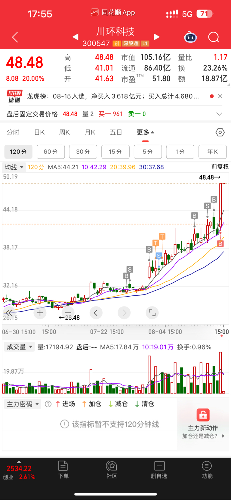Select the 月K tab
231x500 pixels.
[x=90, y=132]
